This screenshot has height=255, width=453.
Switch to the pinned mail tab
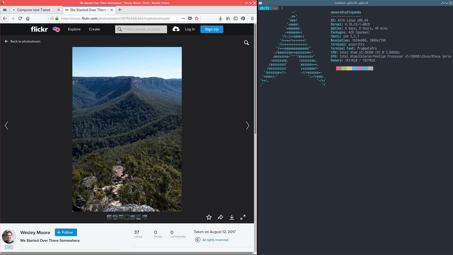pos(5,10)
